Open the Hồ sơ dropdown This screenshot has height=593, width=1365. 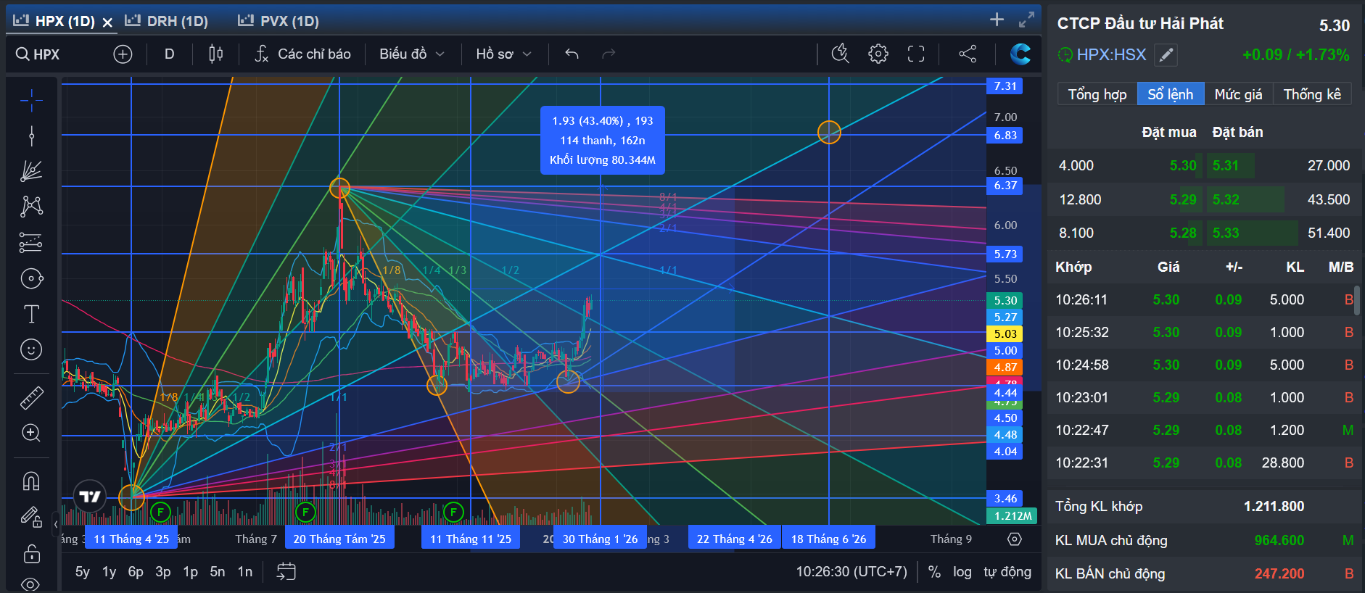(504, 54)
